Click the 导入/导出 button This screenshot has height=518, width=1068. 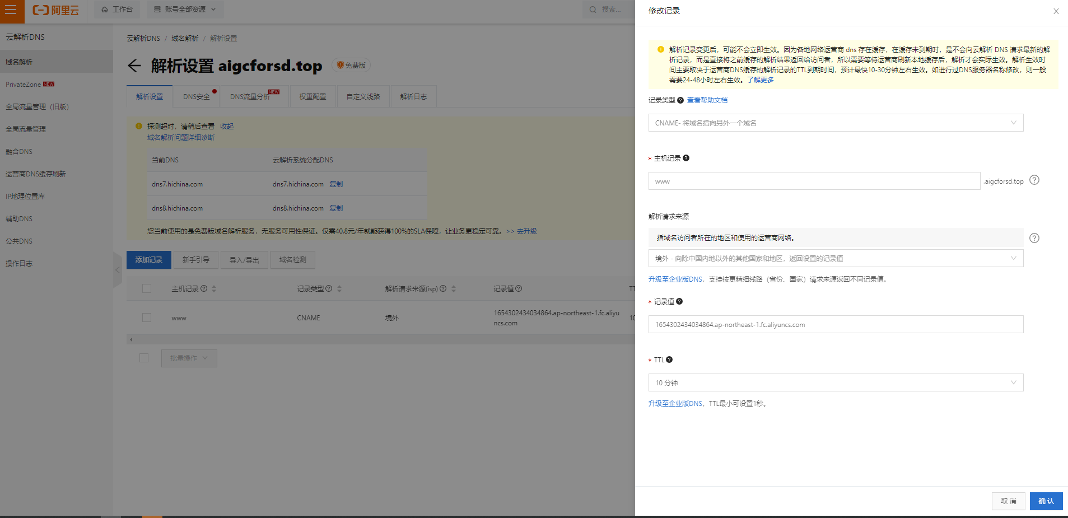pos(244,260)
